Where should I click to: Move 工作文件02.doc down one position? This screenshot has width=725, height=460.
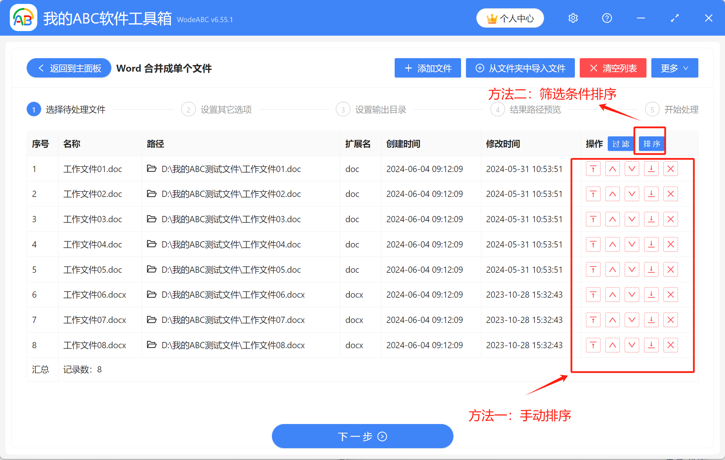632,194
